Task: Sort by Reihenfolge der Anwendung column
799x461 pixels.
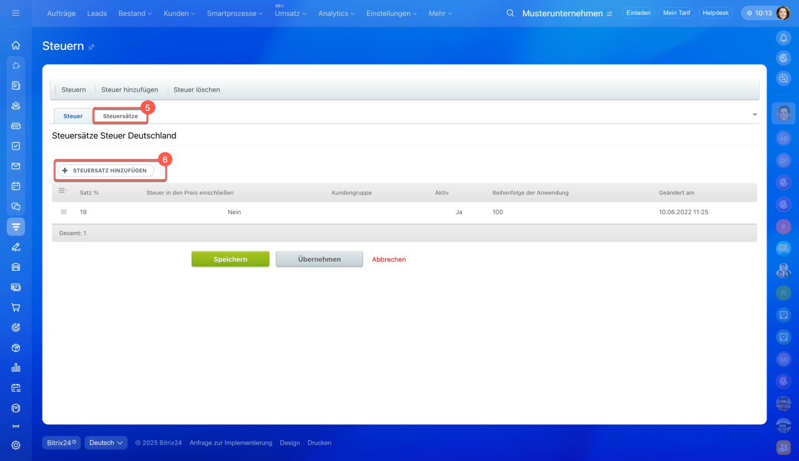Action: (x=531, y=193)
